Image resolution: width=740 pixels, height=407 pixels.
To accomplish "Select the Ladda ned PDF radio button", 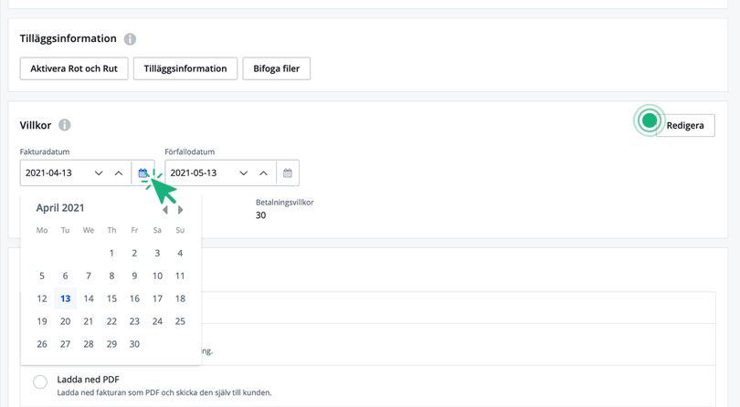I will [40, 382].
